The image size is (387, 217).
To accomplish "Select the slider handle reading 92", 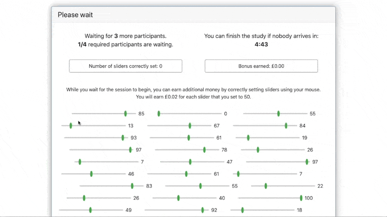I will point(202,210).
